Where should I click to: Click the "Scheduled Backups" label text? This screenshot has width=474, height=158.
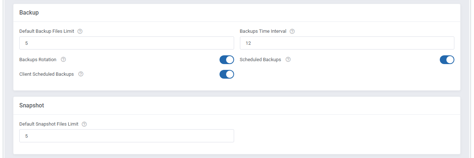[260, 60]
